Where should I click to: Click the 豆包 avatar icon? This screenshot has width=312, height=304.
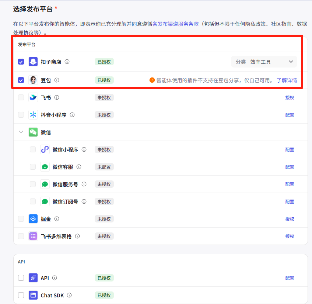coord(33,80)
